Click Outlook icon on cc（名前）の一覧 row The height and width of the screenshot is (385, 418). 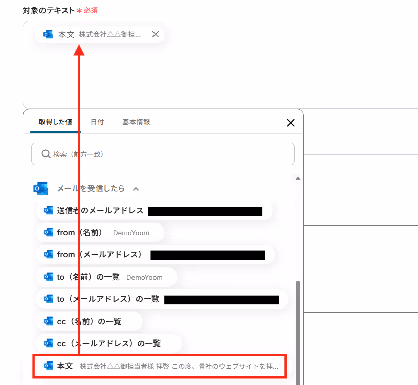point(48,321)
